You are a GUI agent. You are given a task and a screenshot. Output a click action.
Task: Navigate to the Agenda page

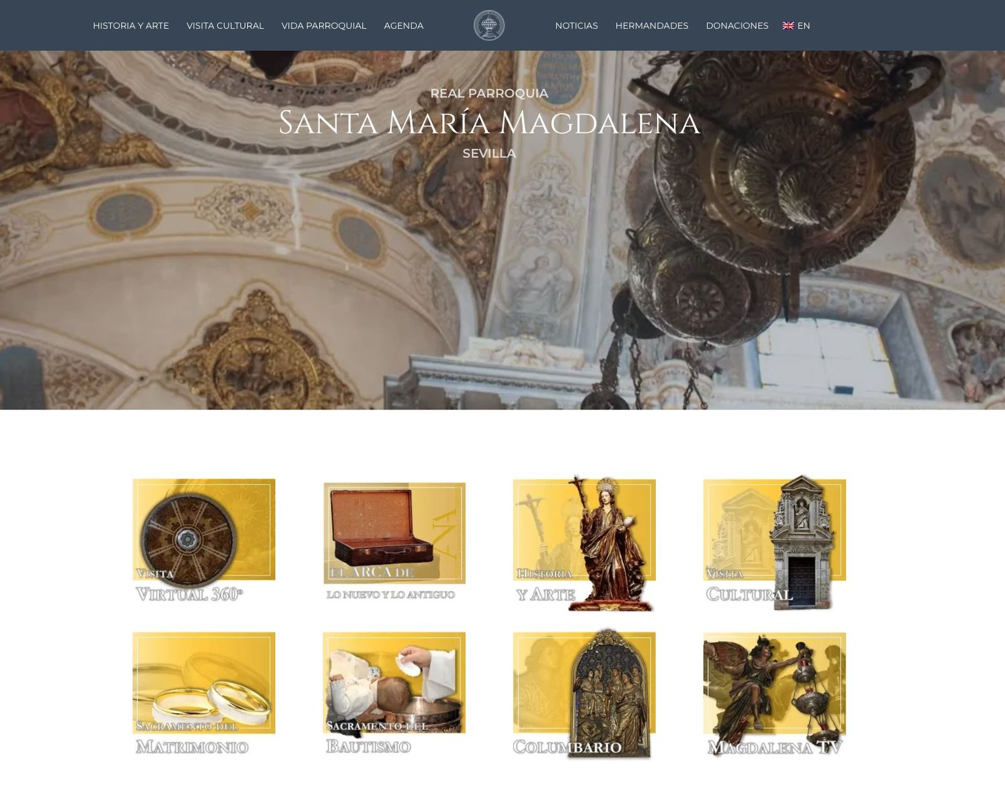click(403, 26)
